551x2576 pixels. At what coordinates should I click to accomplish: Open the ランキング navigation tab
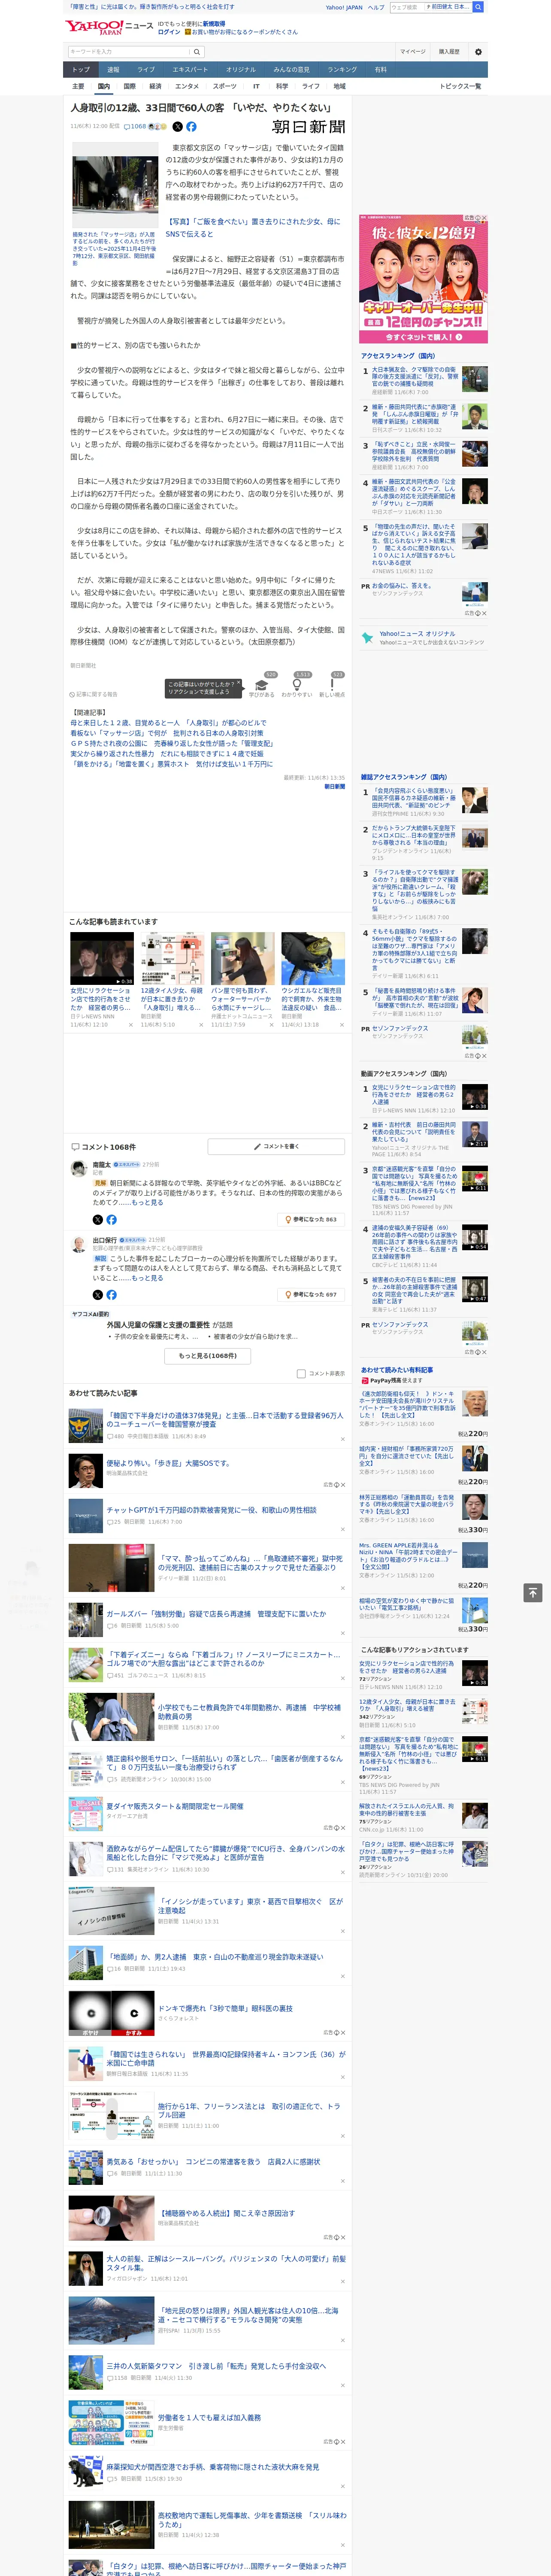pyautogui.click(x=342, y=70)
